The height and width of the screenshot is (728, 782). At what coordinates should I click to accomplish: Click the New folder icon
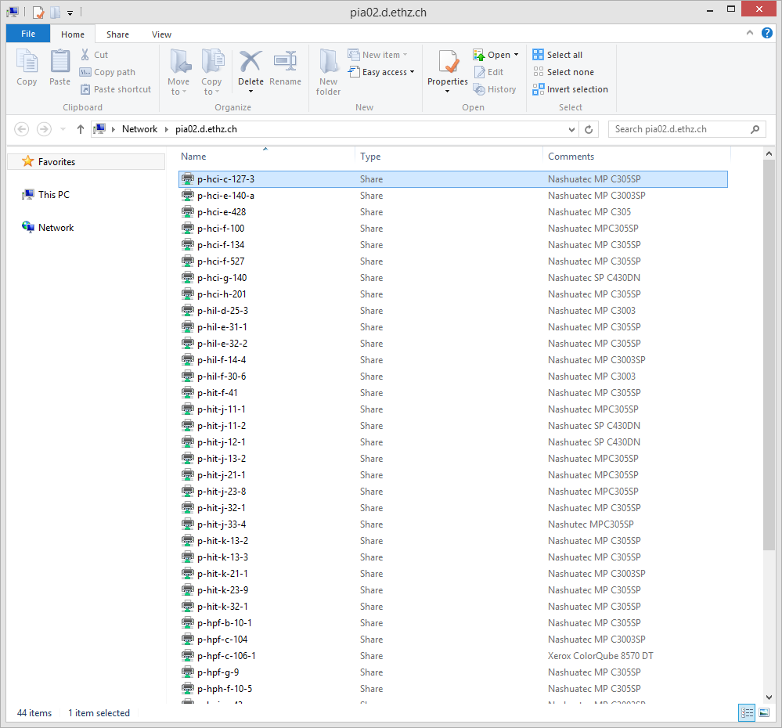pos(328,61)
